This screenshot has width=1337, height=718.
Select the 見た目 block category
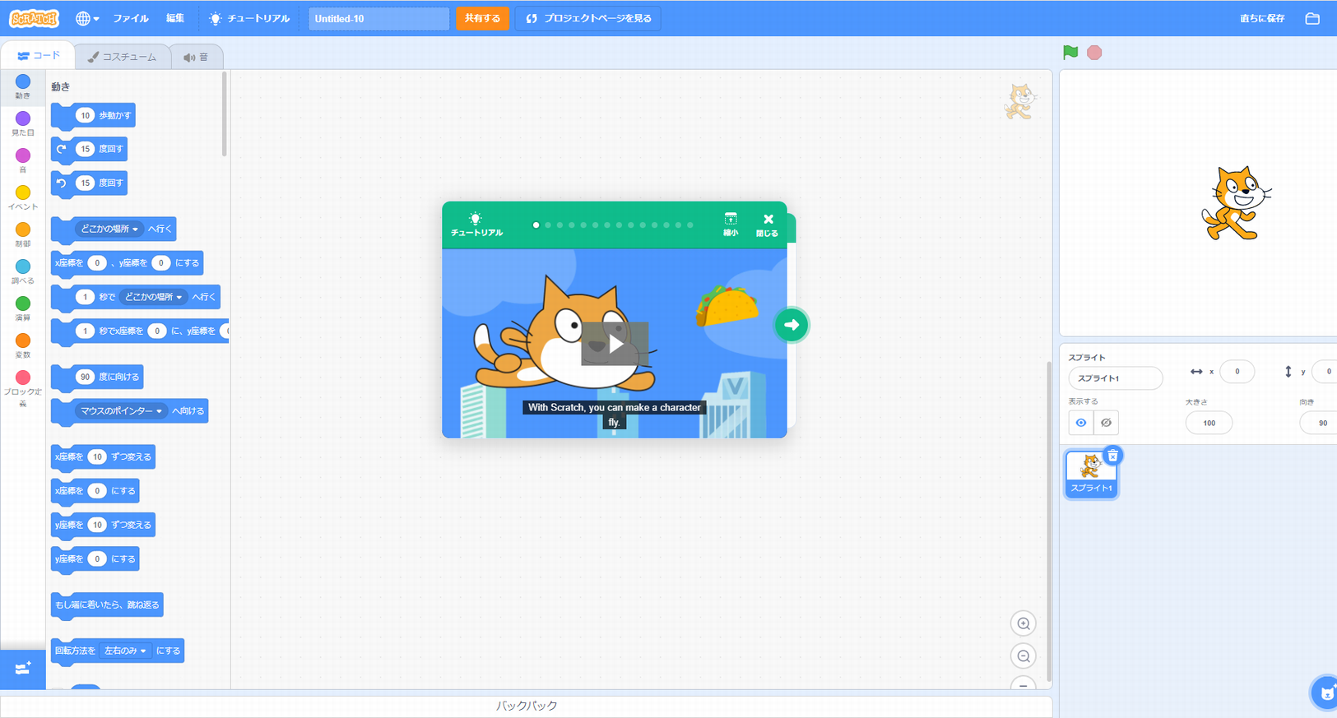pyautogui.click(x=23, y=123)
